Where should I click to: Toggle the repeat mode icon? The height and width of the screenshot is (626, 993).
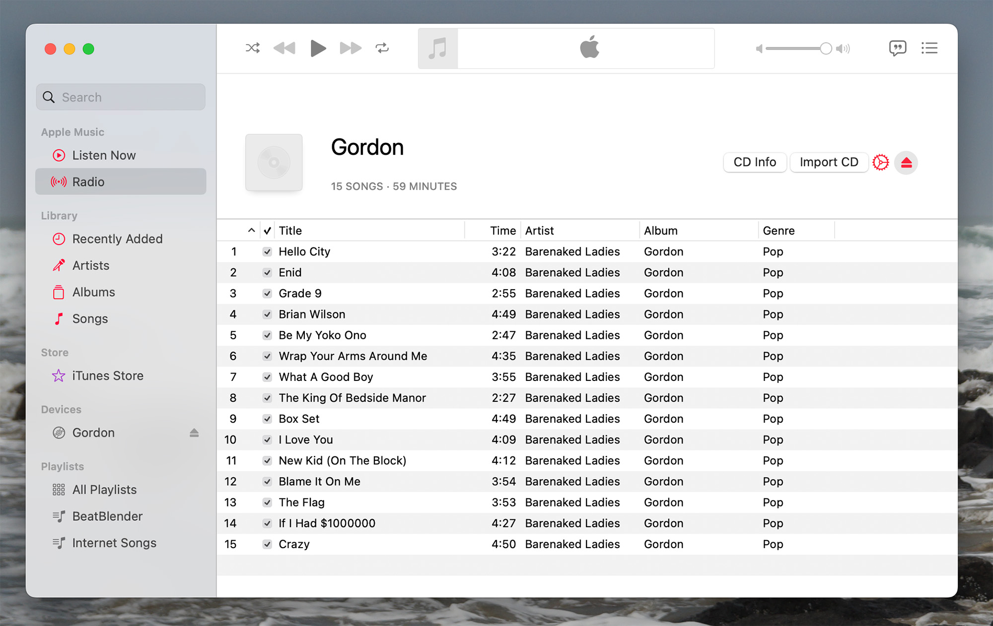(x=382, y=48)
